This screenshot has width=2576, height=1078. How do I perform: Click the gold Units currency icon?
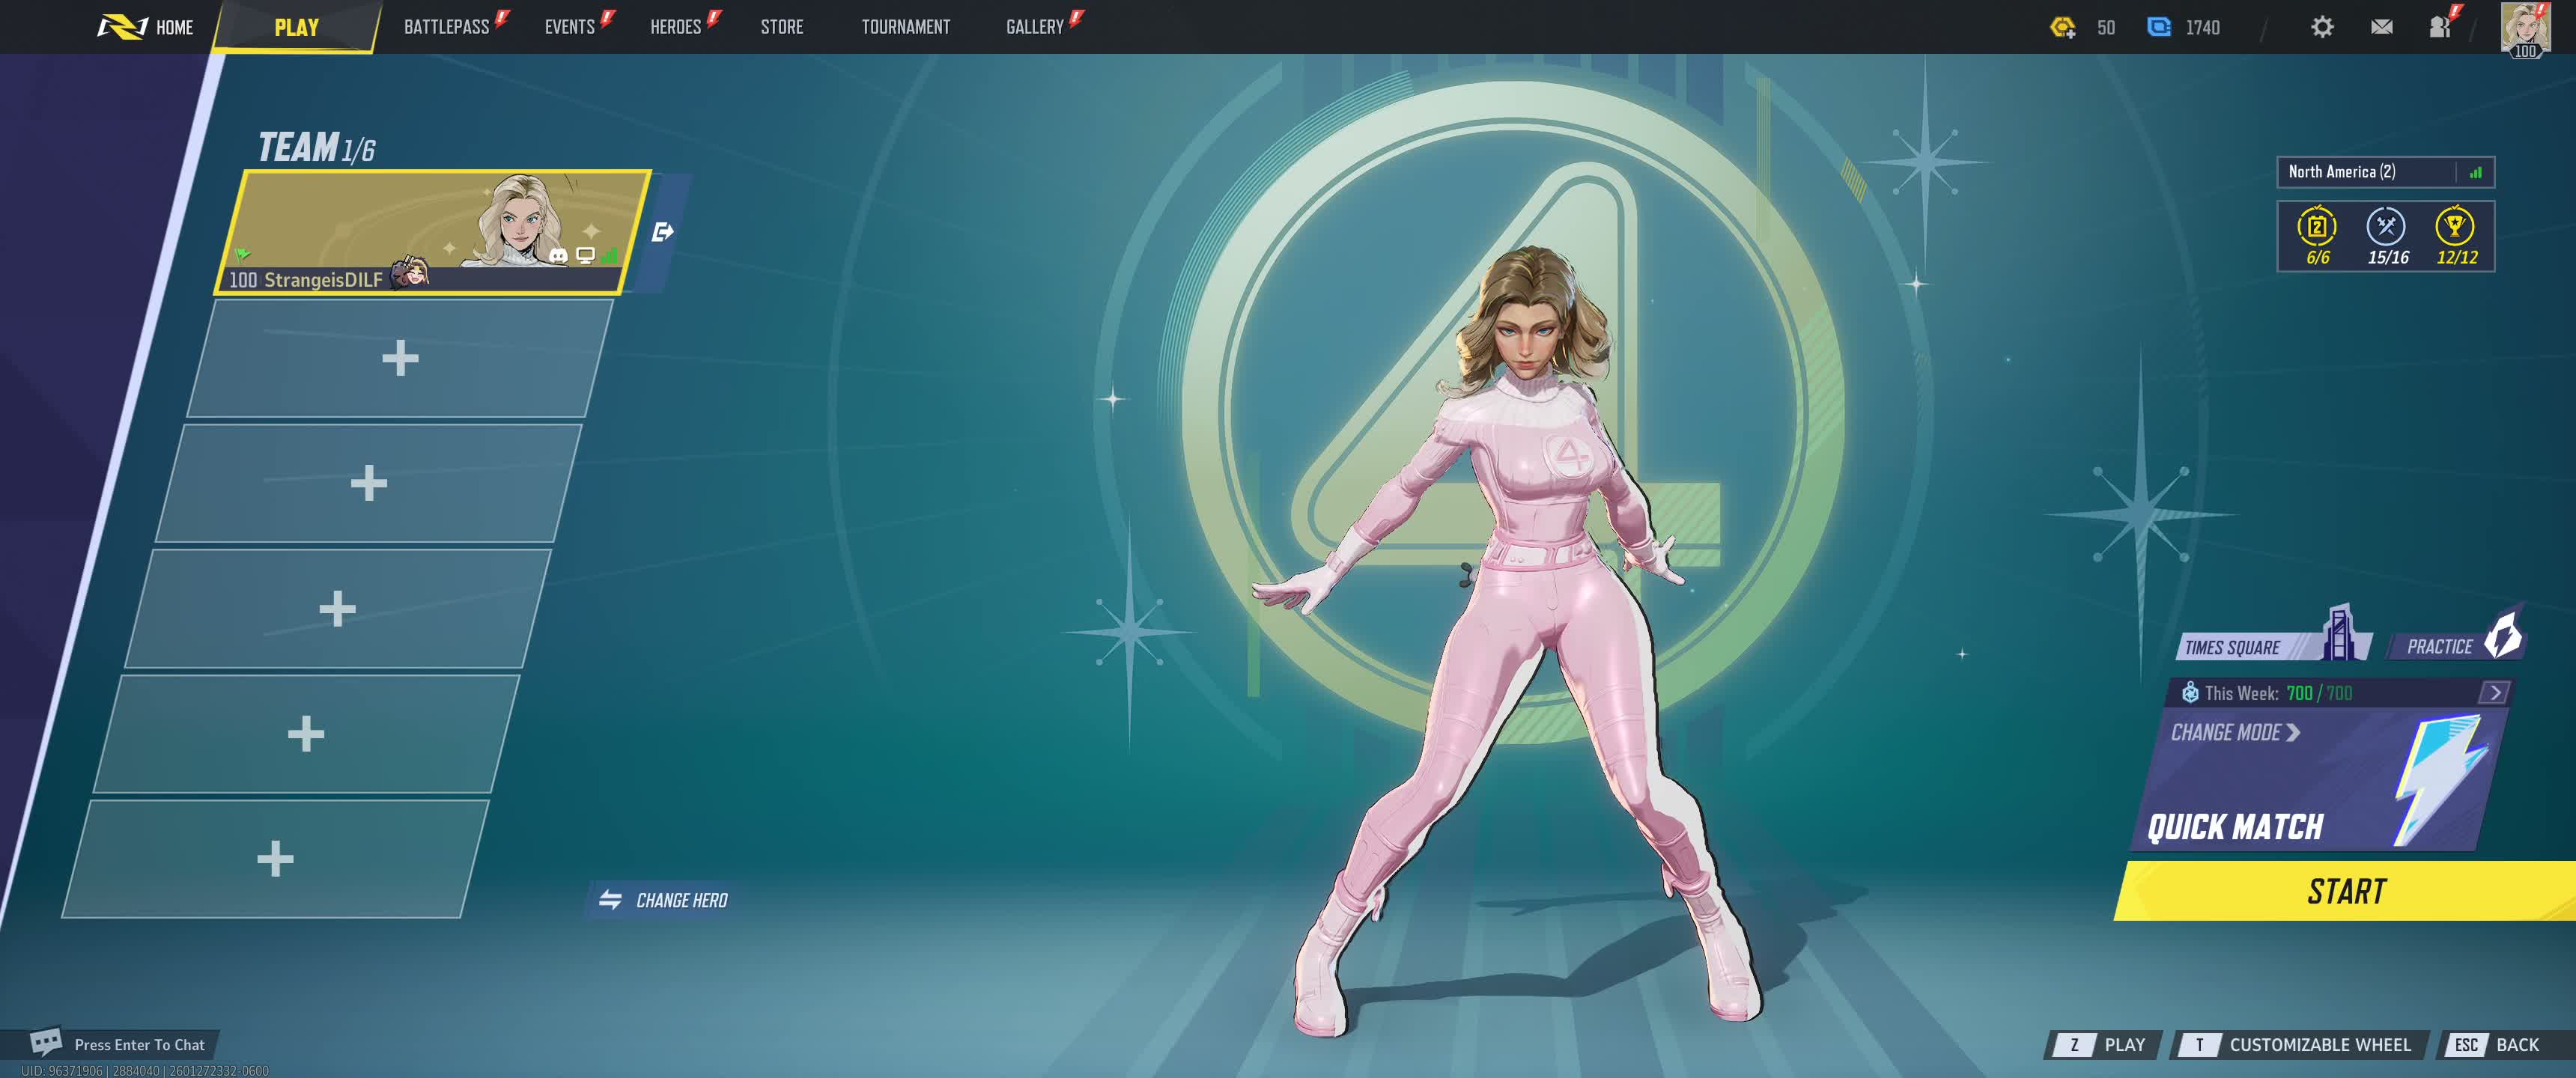[x=2062, y=27]
